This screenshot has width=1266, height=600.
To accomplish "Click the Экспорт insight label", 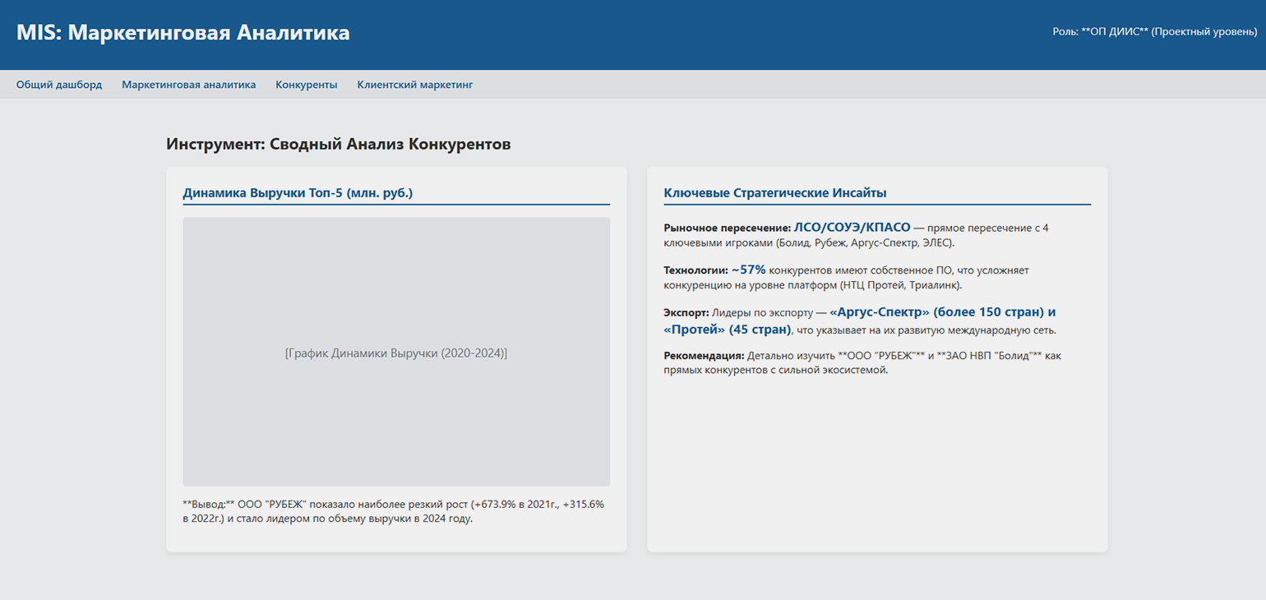I will pyautogui.click(x=686, y=313).
